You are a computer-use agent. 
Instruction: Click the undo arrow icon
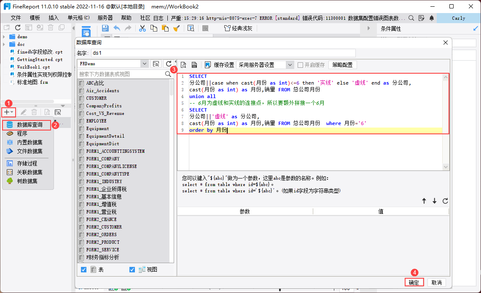(x=117, y=28)
